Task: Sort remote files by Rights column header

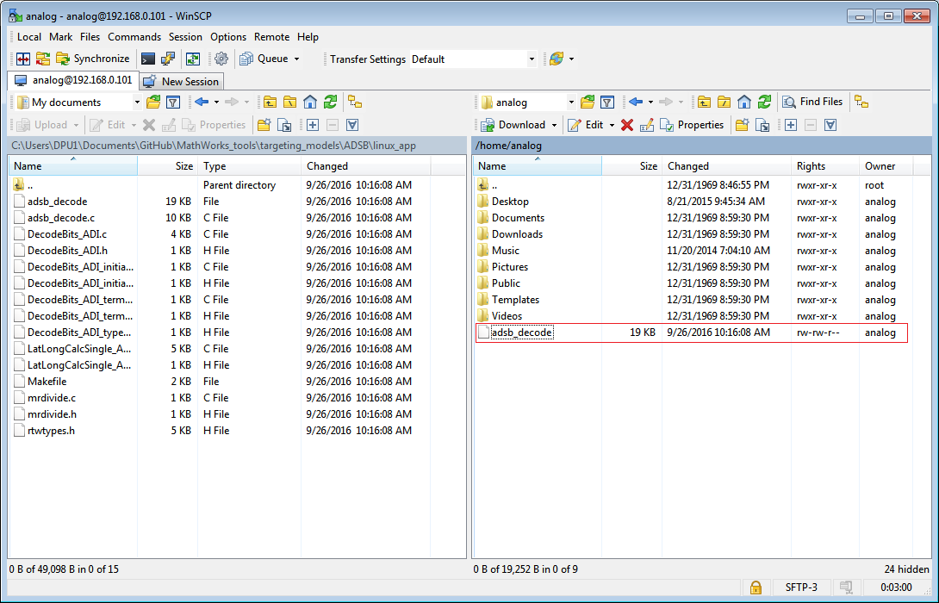Action: coord(824,166)
